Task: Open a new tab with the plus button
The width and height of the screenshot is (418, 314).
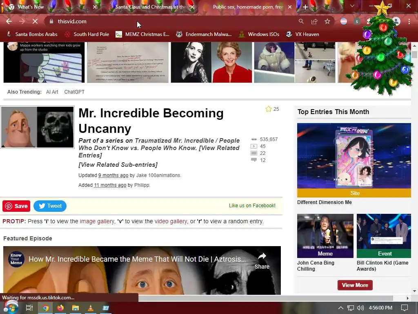Action: click(305, 7)
